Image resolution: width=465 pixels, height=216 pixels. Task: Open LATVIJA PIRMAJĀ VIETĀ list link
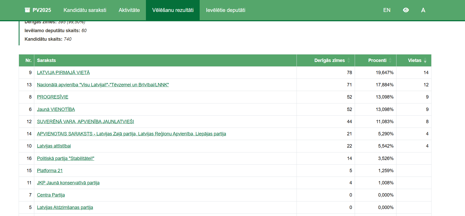63,73
